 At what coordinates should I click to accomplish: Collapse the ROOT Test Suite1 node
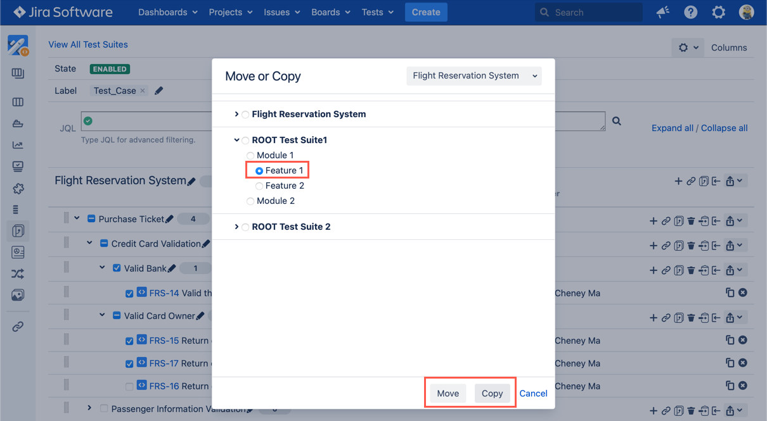236,140
